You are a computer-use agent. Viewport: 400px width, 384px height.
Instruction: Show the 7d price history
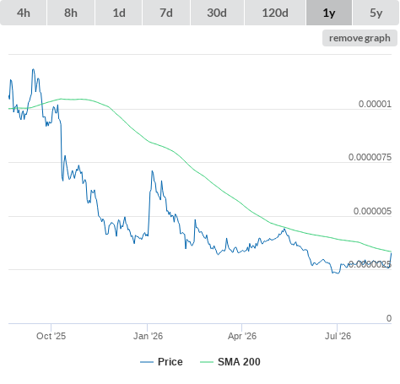pyautogui.click(x=166, y=13)
